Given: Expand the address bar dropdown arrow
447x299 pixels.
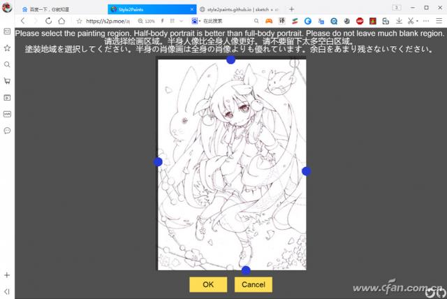Looking at the screenshot, I should [182, 21].
